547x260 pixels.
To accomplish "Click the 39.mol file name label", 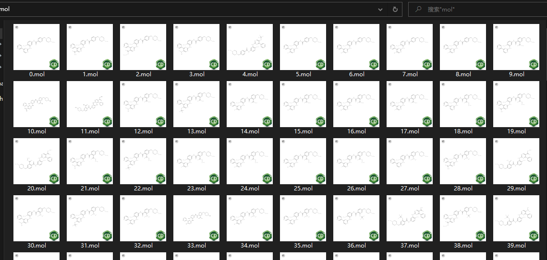I will tap(517, 245).
